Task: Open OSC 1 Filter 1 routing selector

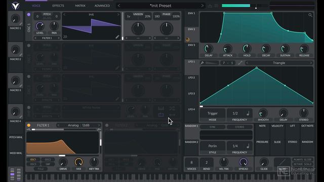Action: click(47, 38)
